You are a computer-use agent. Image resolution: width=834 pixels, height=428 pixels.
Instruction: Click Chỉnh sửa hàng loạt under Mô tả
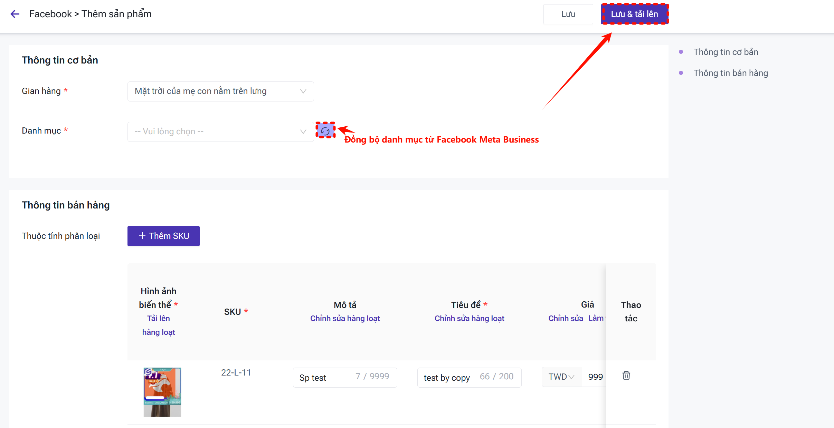click(x=345, y=319)
